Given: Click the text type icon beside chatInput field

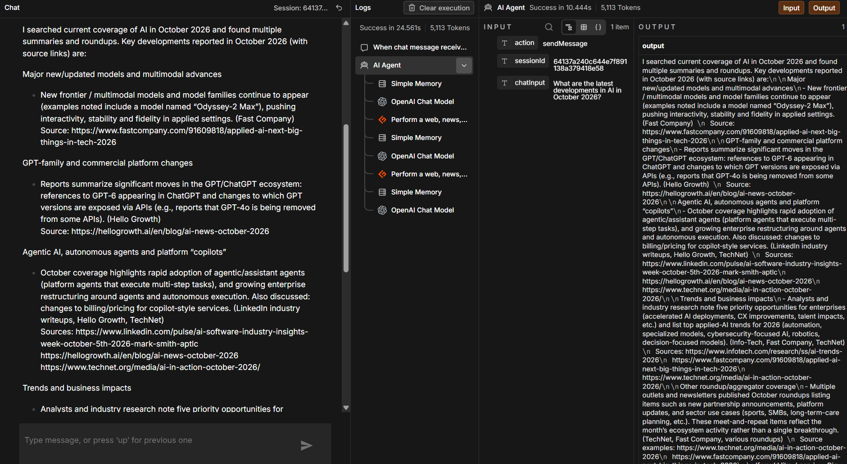Looking at the screenshot, I should pos(505,83).
